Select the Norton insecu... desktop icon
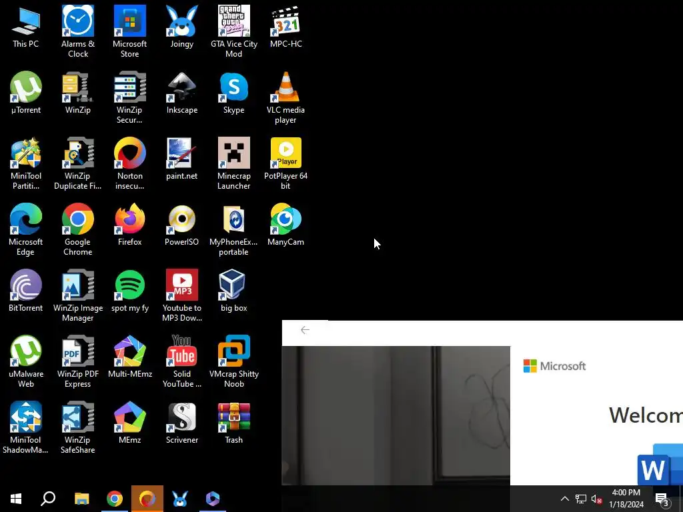 coord(130,164)
